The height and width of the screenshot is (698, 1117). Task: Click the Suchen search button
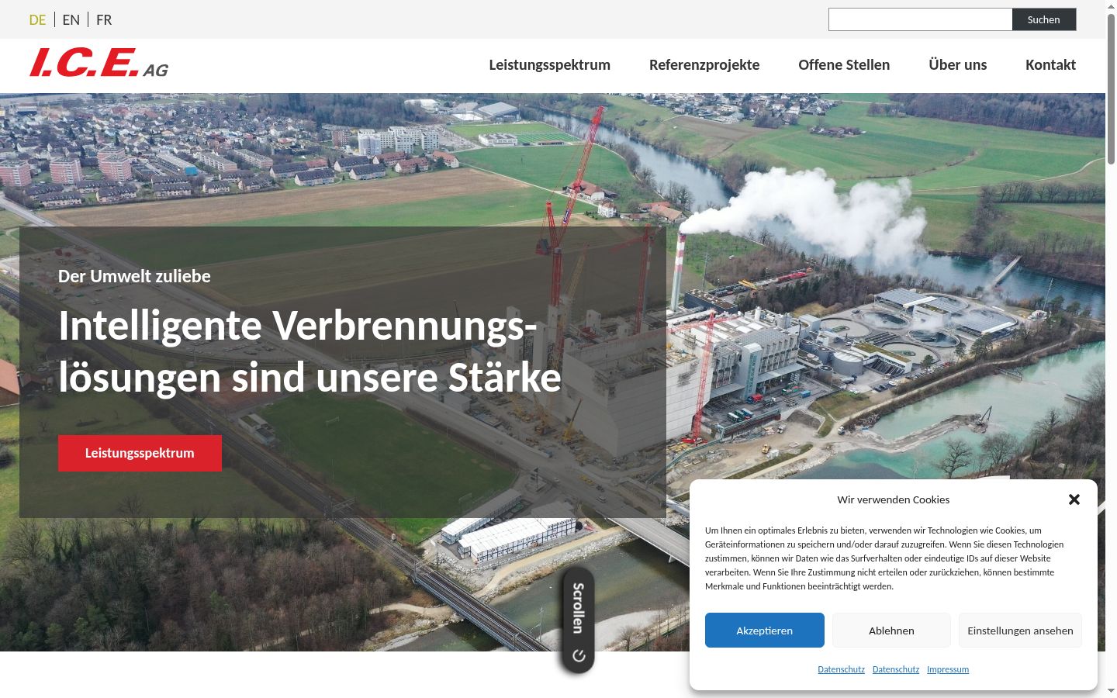coord(1044,19)
